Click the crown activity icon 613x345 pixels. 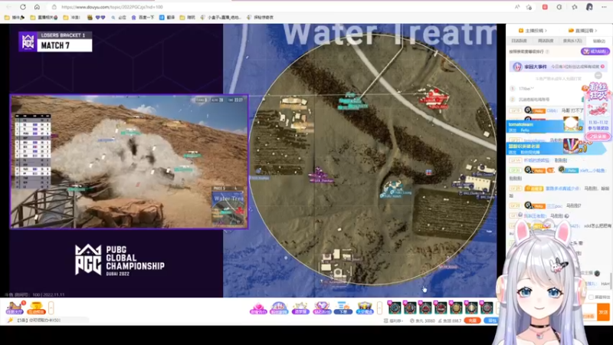300,308
